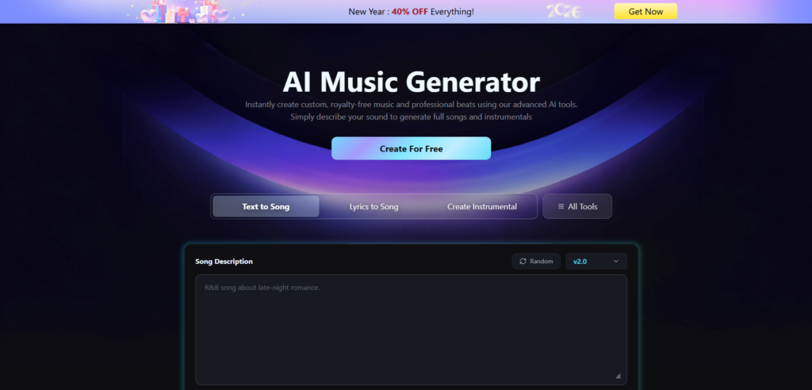Click the Create For Free button

(x=412, y=149)
